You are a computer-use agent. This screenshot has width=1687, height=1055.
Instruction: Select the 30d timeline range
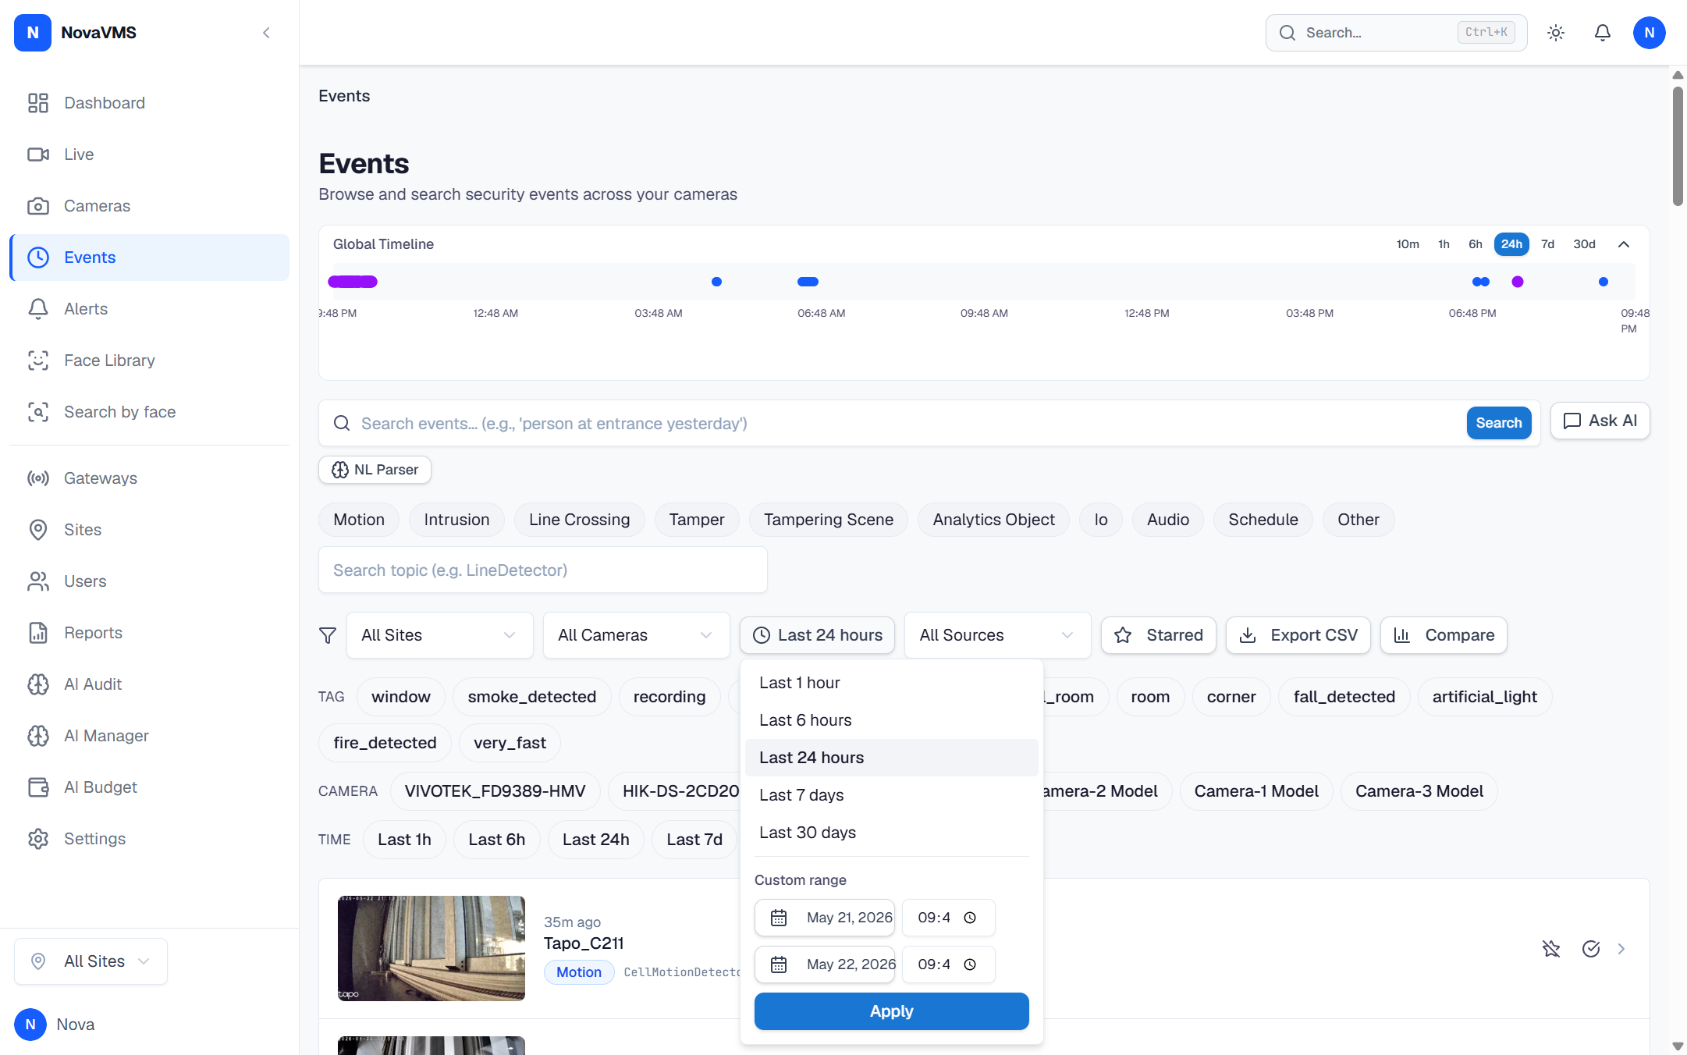1584,244
